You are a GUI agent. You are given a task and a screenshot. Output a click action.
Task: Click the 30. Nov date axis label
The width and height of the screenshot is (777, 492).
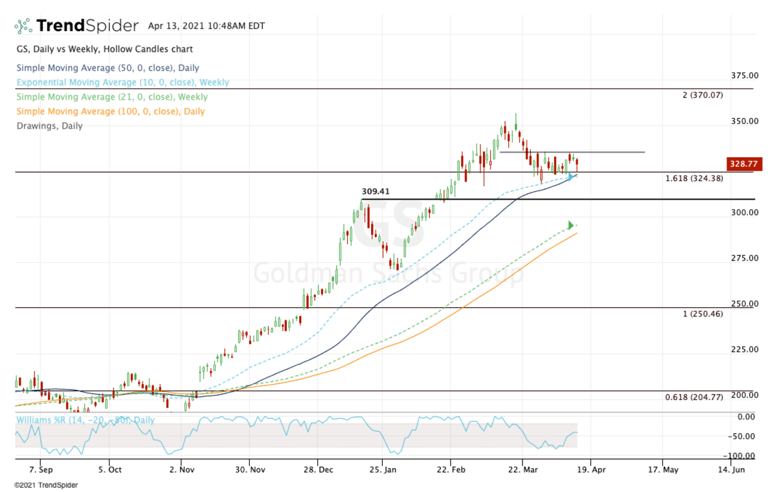pos(249,470)
